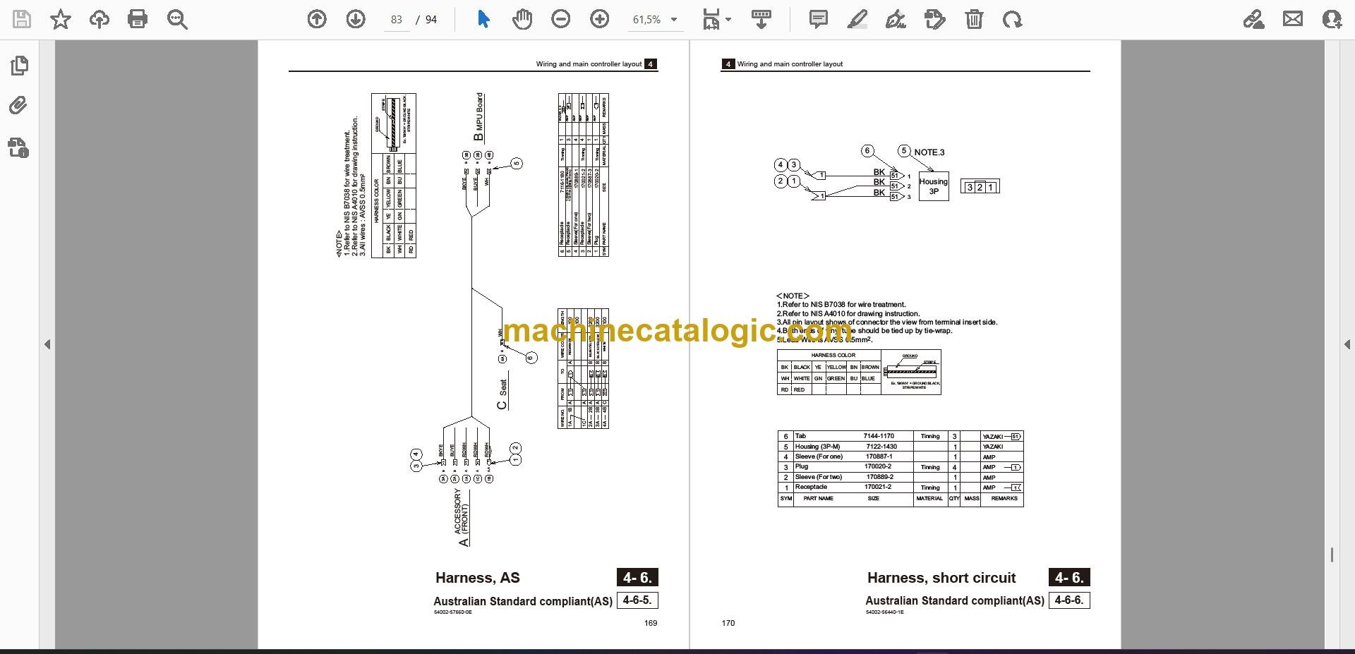Open the find text search tool
Image resolution: width=1355 pixels, height=654 pixels.
tap(177, 19)
